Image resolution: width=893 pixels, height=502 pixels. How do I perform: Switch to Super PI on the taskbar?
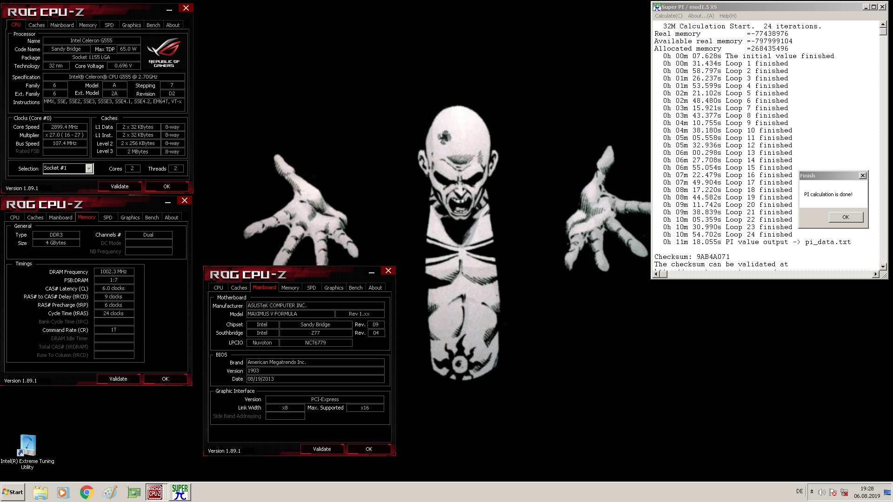(180, 492)
